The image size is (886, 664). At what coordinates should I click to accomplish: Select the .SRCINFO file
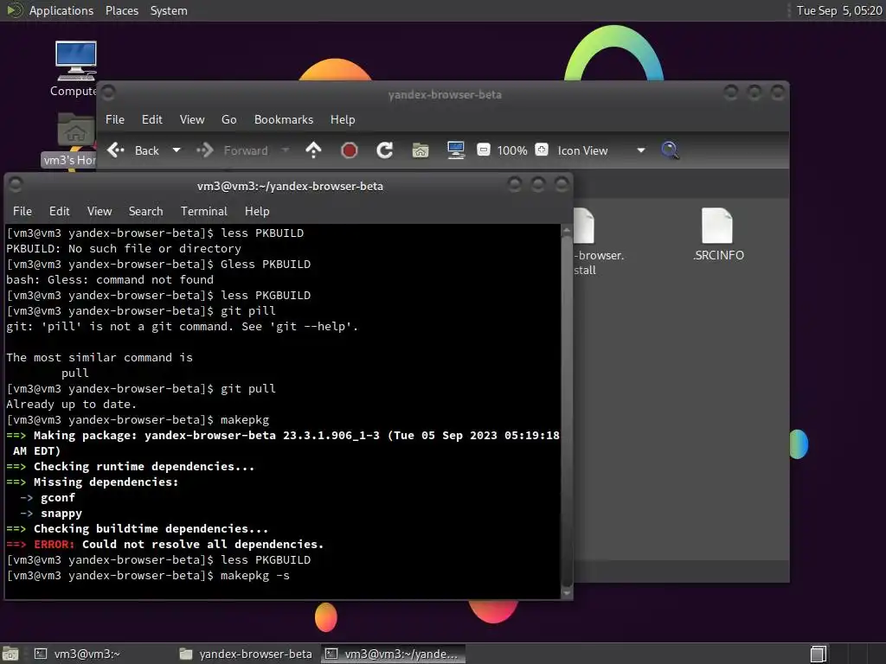coord(717,234)
